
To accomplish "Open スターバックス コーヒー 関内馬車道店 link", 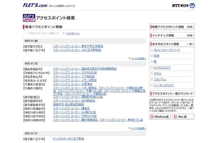I will coord(75,120).
